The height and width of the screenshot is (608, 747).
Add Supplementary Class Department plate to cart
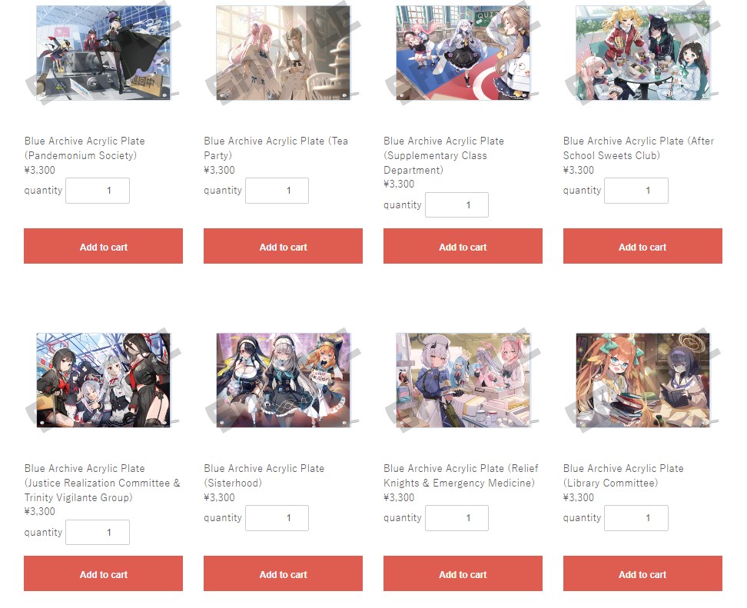pos(463,246)
